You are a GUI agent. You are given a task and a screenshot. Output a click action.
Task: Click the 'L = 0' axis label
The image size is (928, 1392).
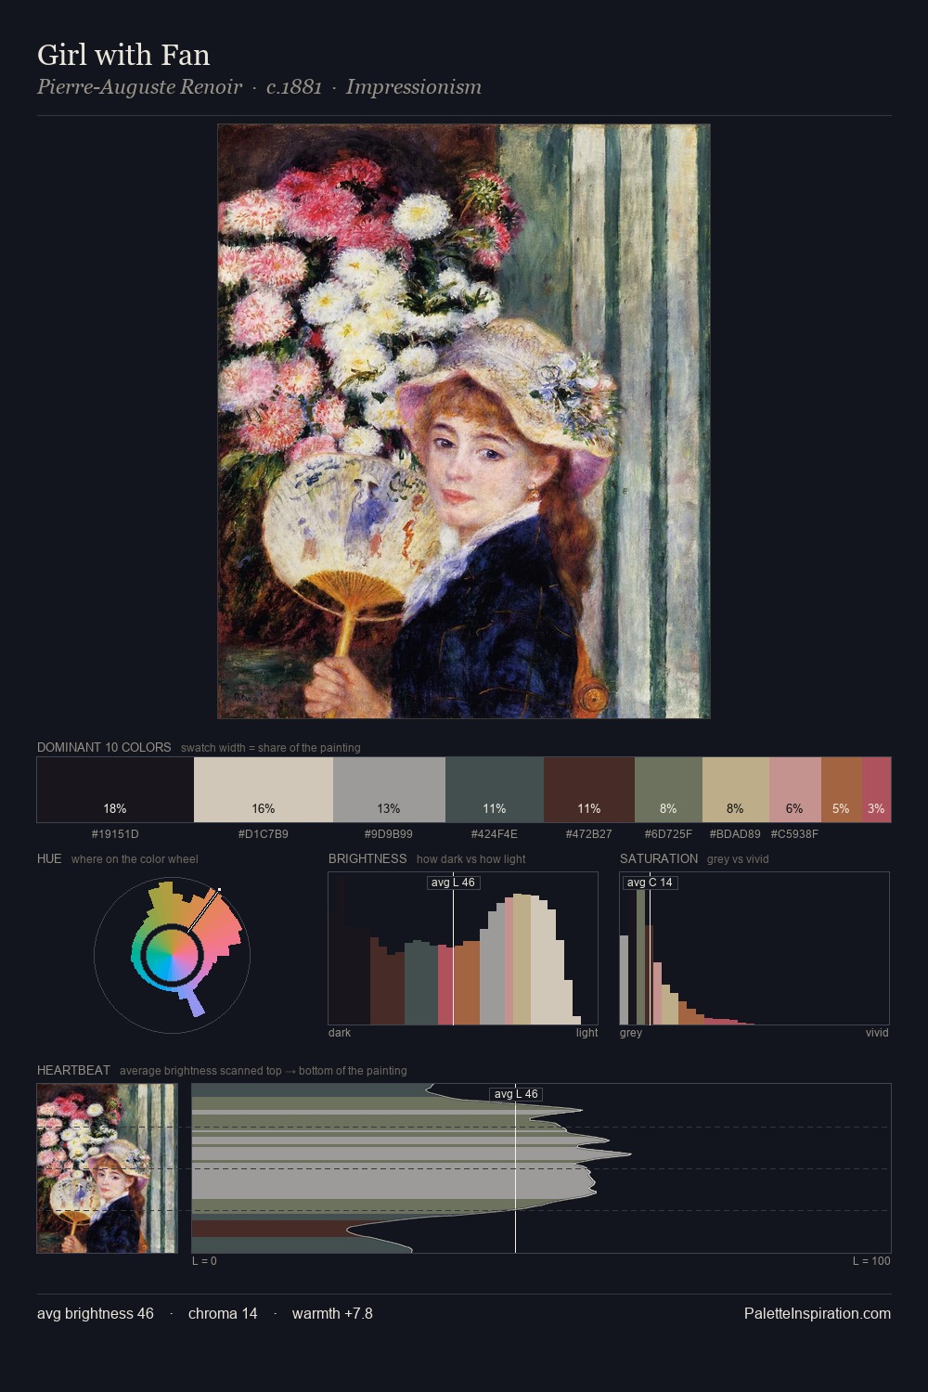pyautogui.click(x=204, y=1261)
